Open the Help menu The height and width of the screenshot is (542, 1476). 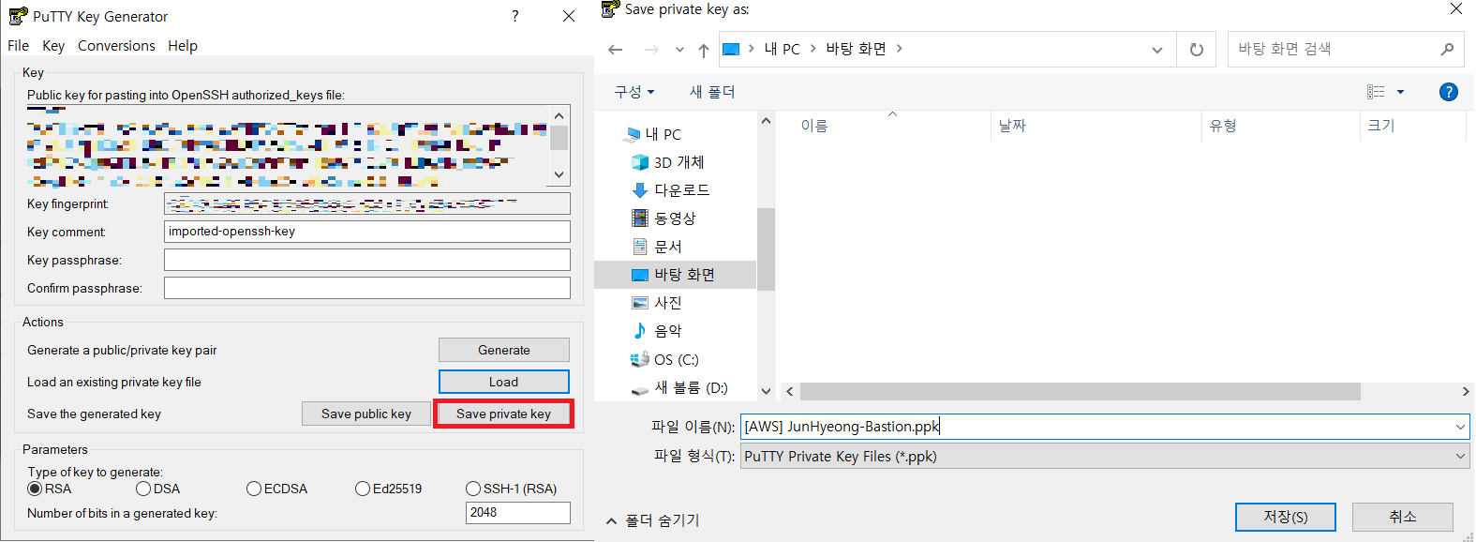coord(183,45)
